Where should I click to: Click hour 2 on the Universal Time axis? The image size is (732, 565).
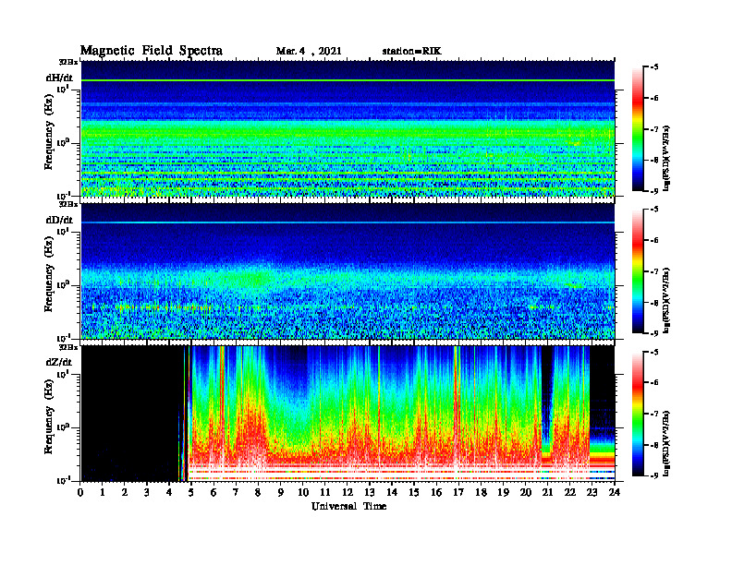click(x=125, y=492)
